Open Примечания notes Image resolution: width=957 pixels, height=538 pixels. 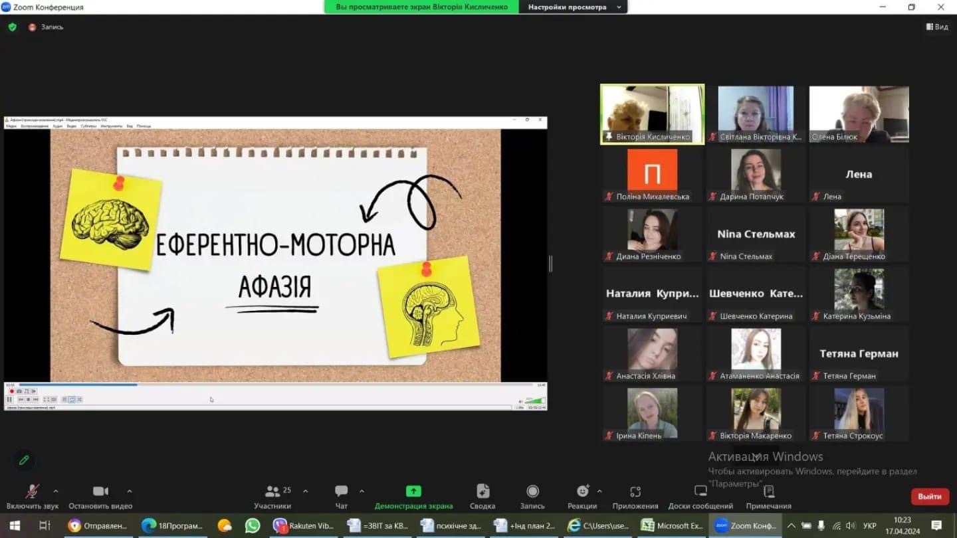point(768,497)
